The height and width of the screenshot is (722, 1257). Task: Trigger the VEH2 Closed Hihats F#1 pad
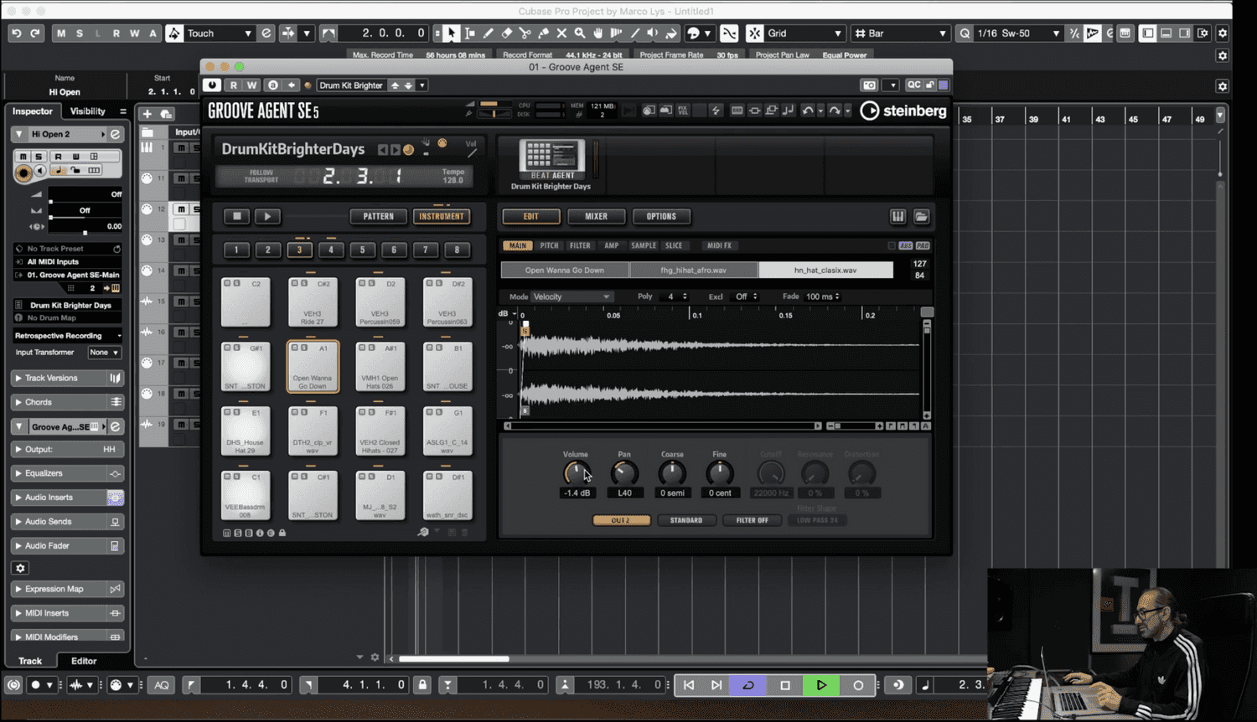(380, 431)
